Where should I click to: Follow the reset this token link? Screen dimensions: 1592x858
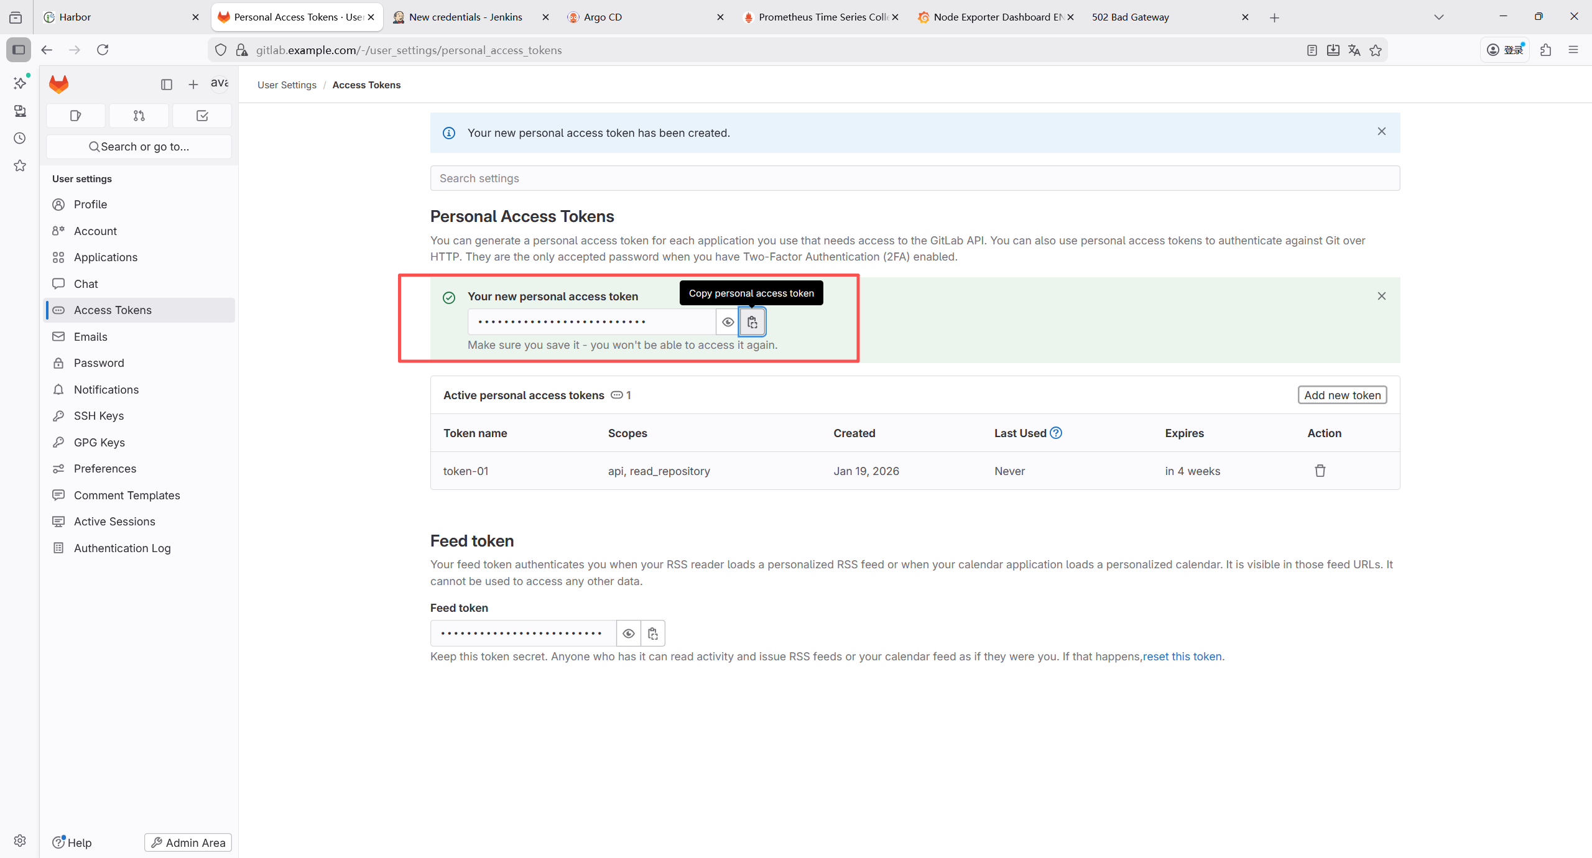[1182, 657]
